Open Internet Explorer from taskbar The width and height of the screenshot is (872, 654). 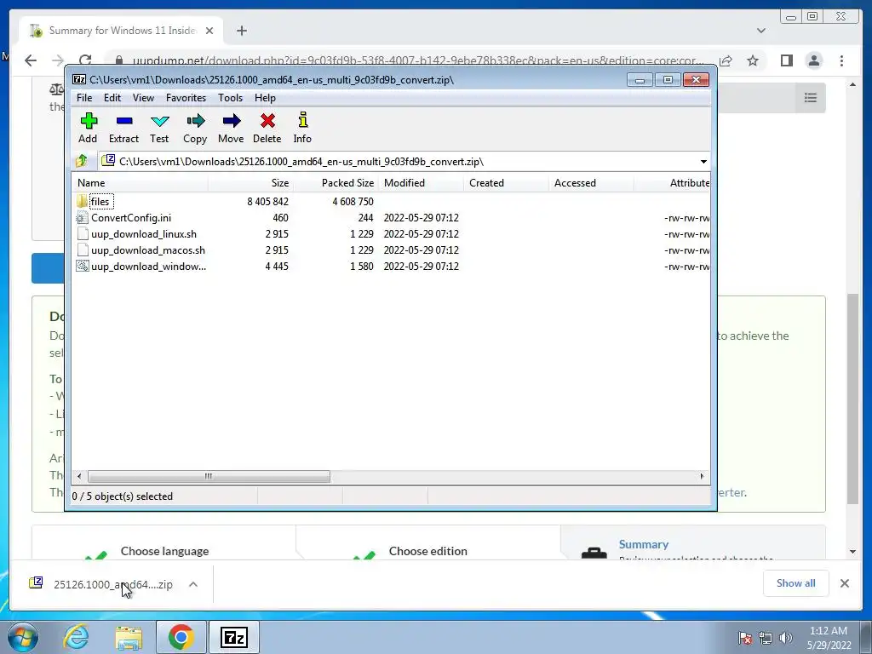point(76,637)
